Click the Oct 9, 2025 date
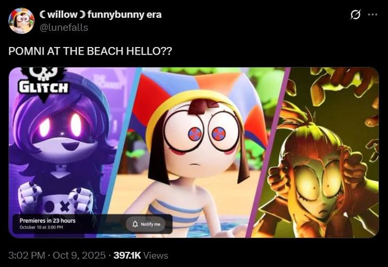The image size is (388, 267). coord(79,256)
